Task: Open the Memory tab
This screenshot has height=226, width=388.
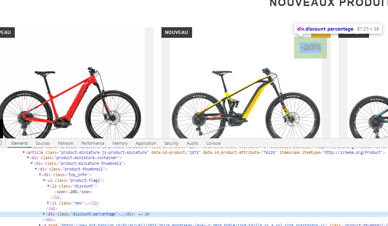Action: [x=120, y=143]
